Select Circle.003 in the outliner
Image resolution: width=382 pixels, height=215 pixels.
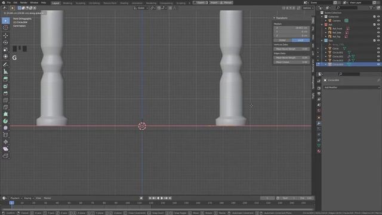tap(338, 60)
